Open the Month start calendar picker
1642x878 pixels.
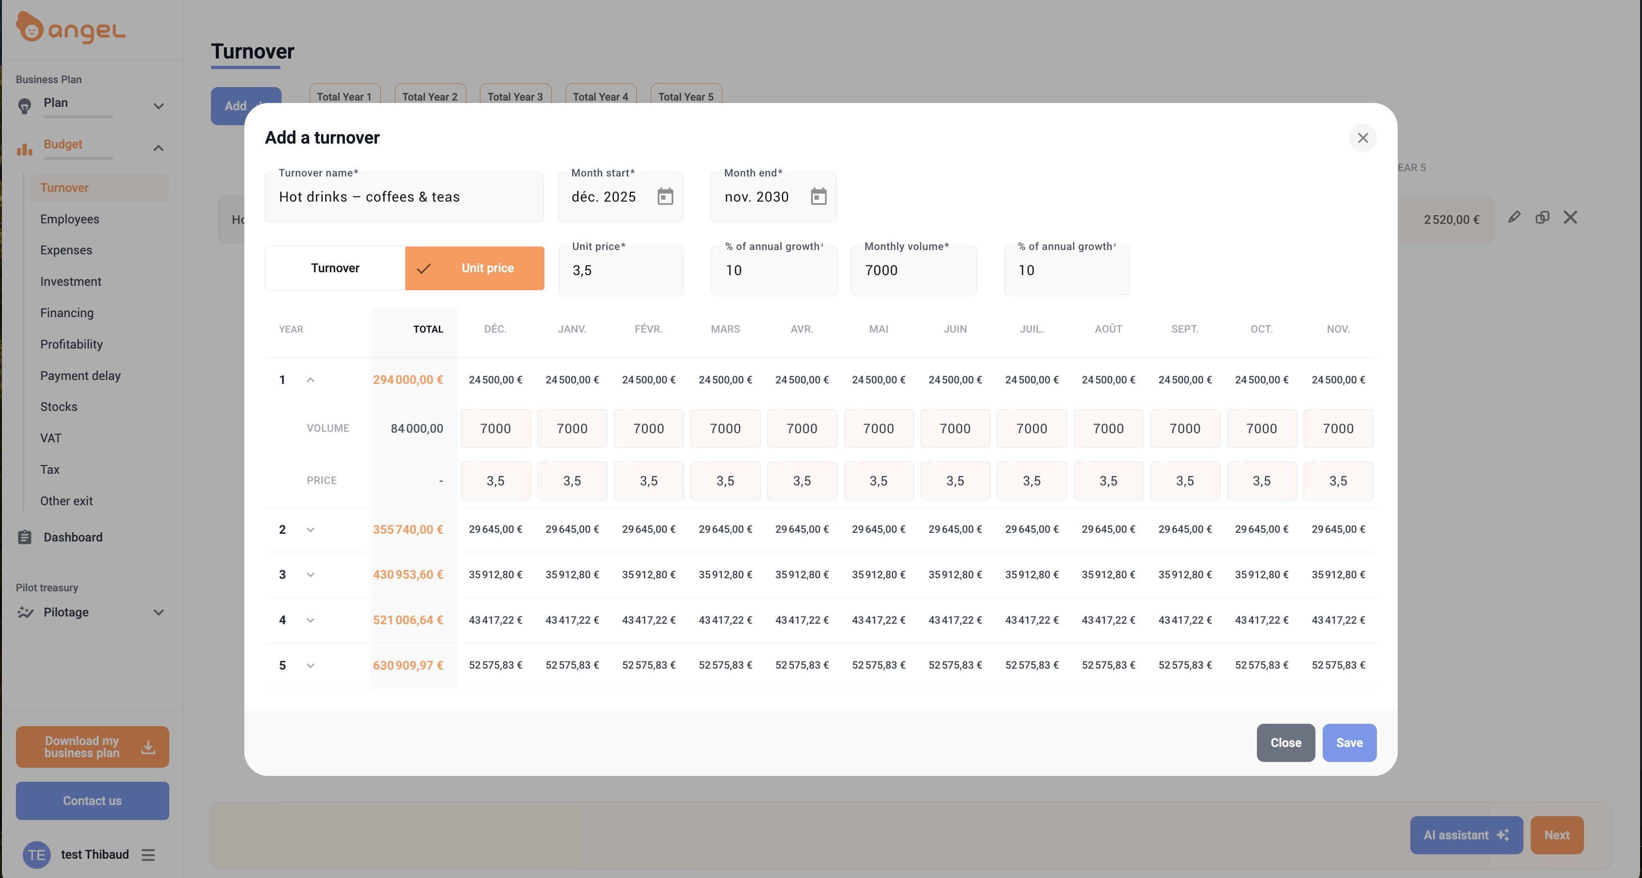(666, 197)
